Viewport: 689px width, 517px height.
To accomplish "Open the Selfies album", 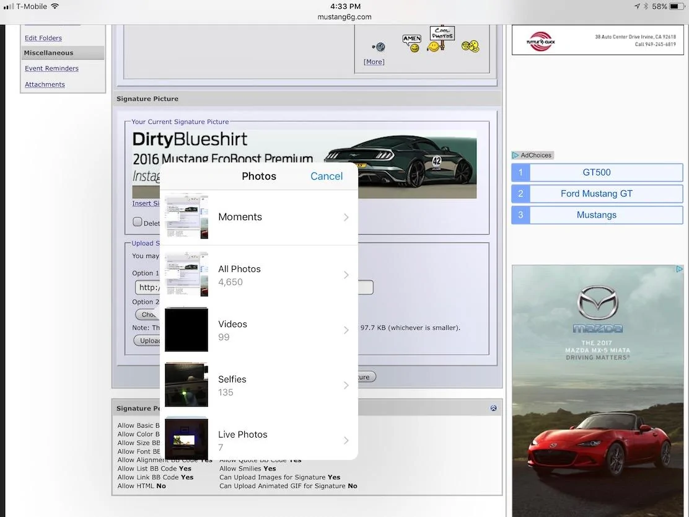I will coord(259,385).
